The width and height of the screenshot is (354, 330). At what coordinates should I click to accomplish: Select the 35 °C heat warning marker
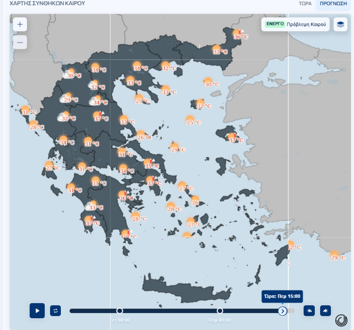[148, 163]
